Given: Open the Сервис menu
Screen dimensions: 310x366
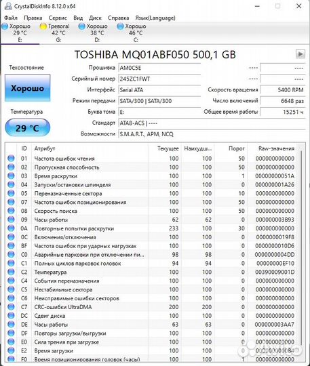Looking at the screenshot, I should [x=58, y=18].
